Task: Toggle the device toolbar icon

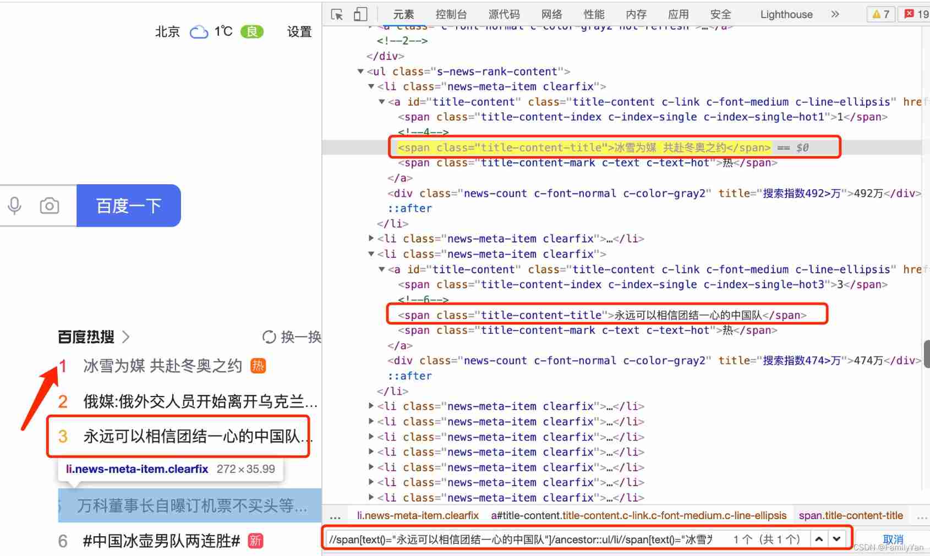Action: pos(360,14)
